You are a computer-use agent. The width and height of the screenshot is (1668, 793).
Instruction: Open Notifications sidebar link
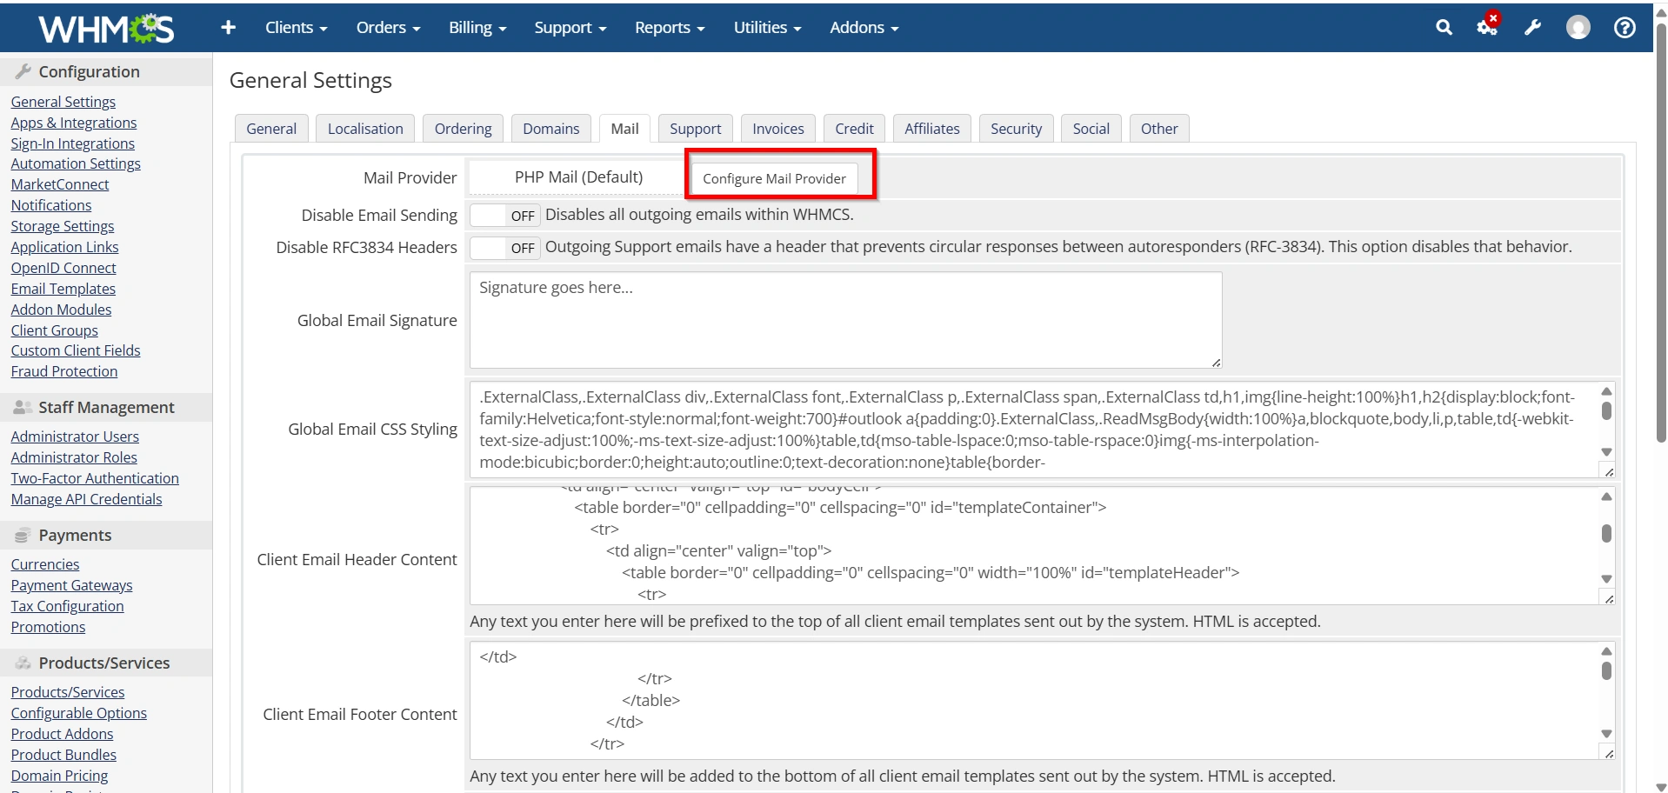coord(51,205)
